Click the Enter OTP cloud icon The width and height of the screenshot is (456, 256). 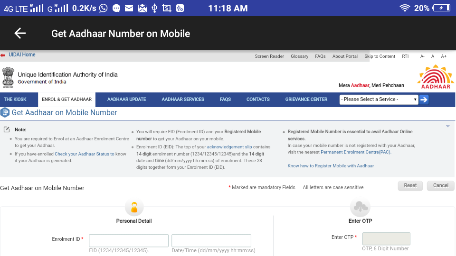pos(361,207)
